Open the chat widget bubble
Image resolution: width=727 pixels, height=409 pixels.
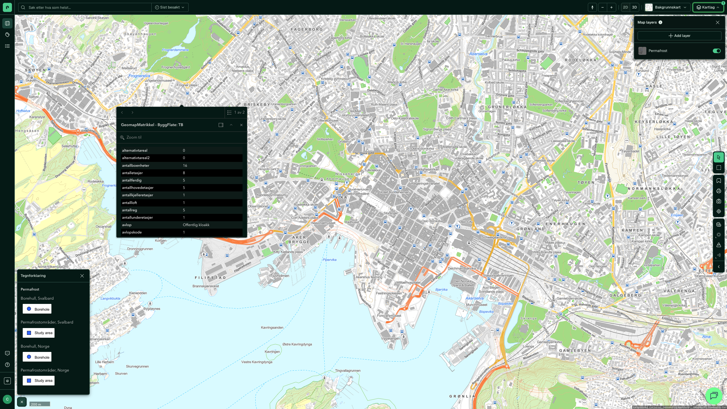[714, 396]
